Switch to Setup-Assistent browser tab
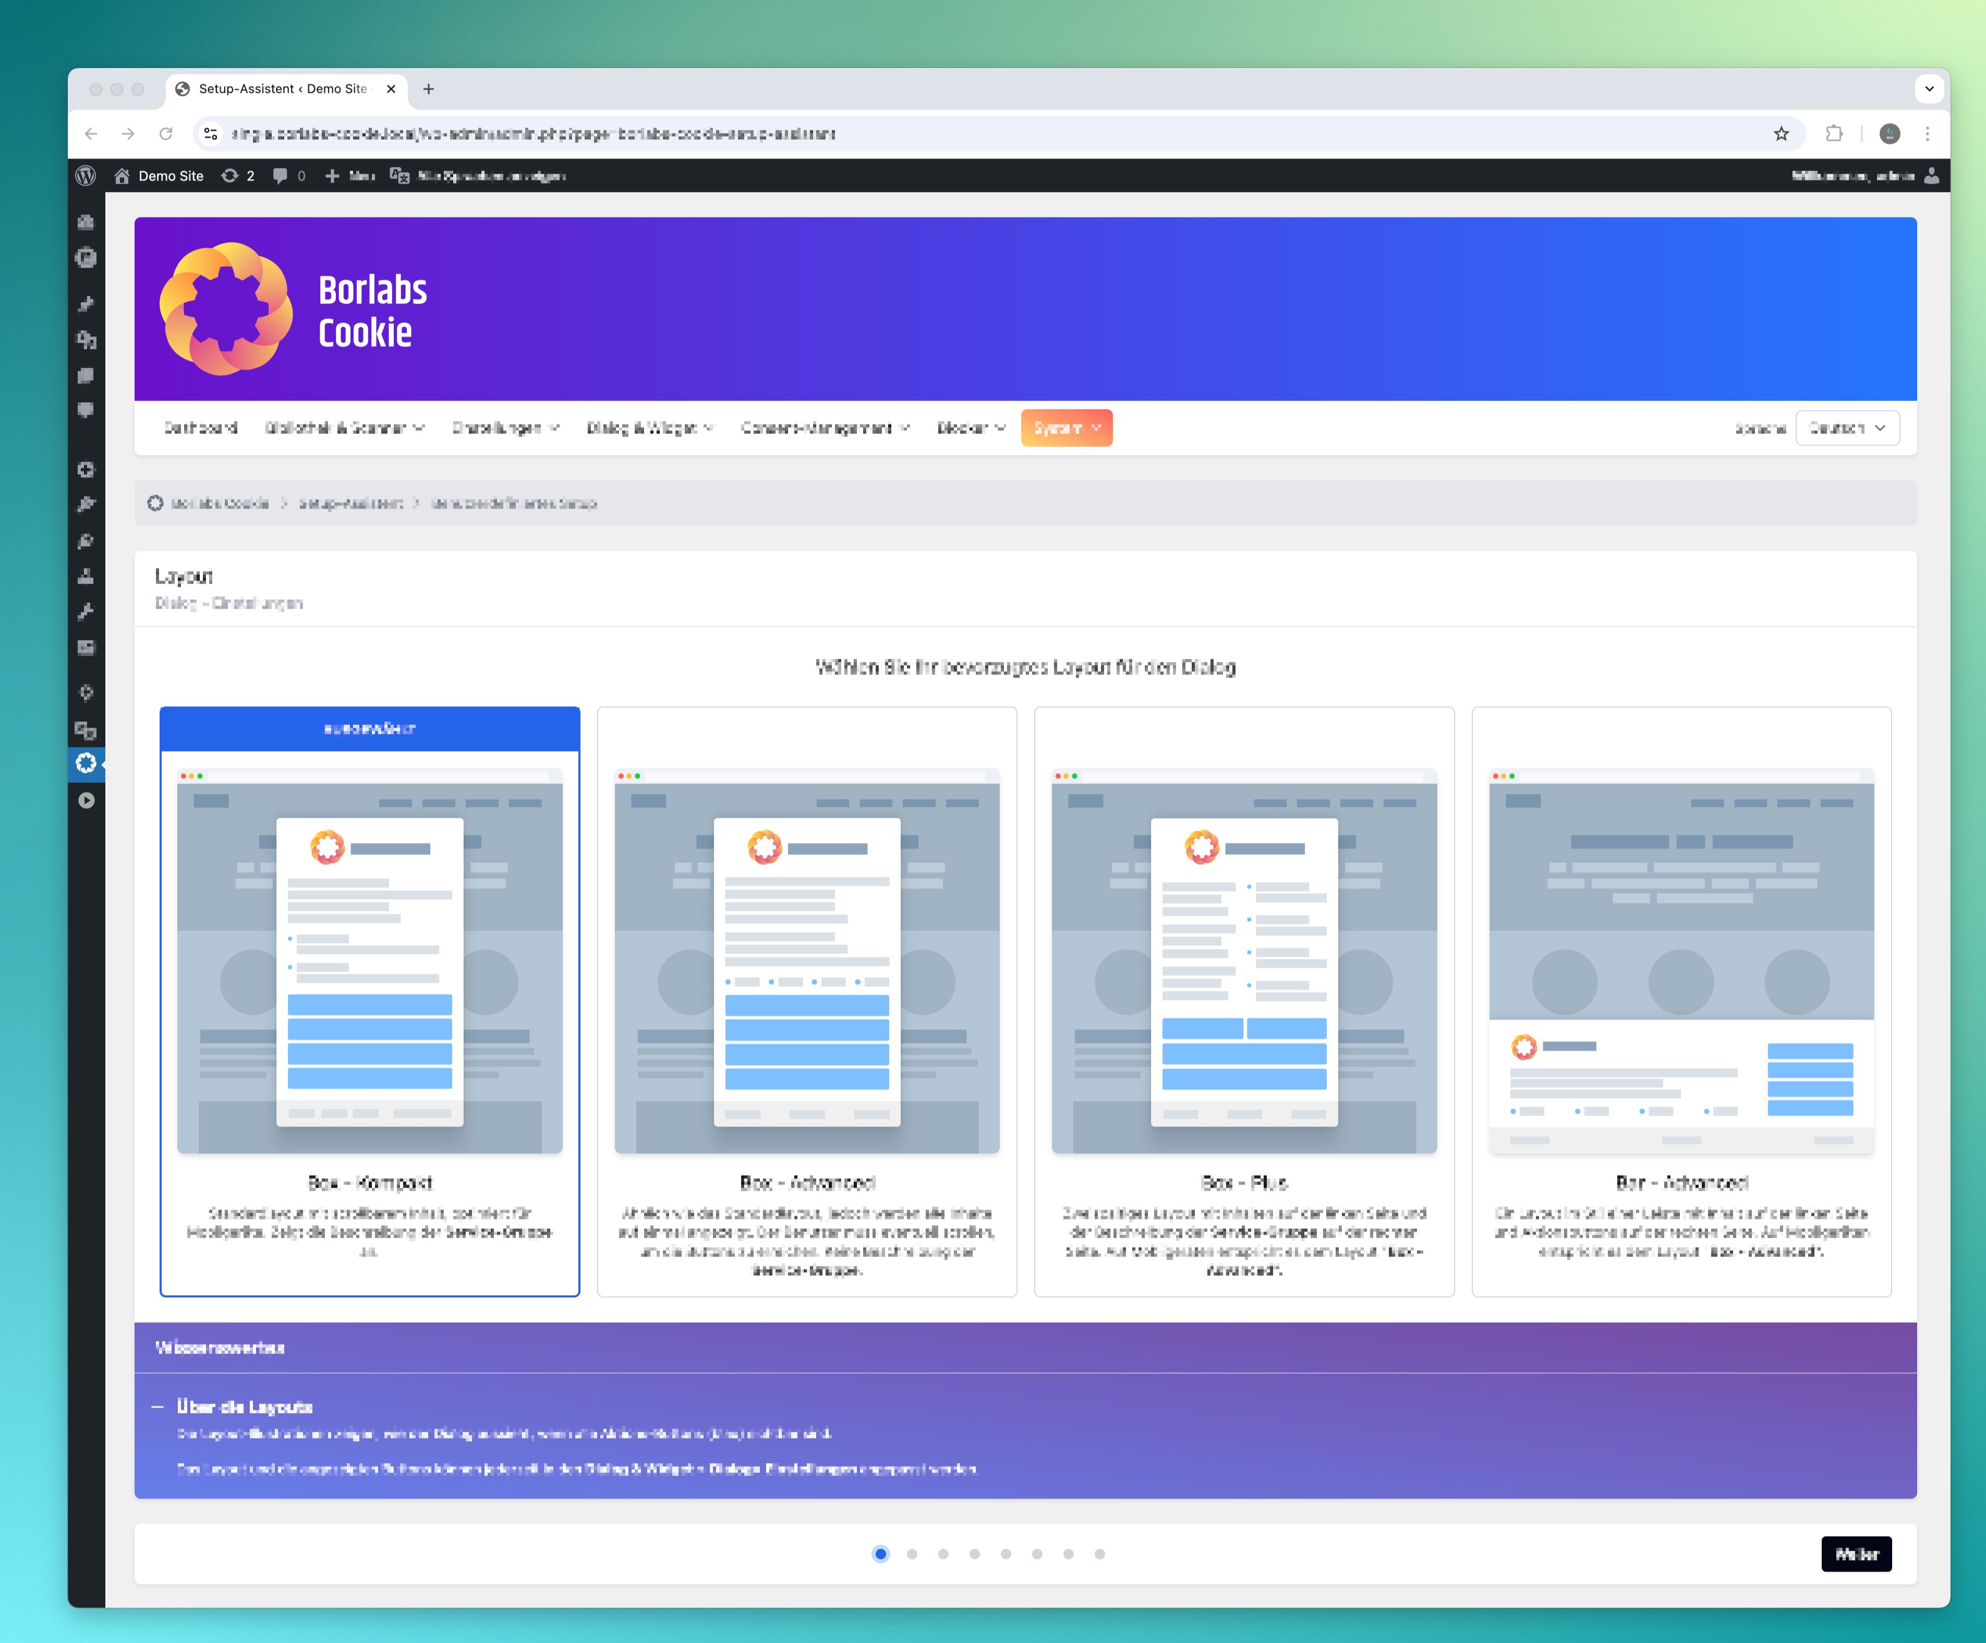 [x=287, y=89]
